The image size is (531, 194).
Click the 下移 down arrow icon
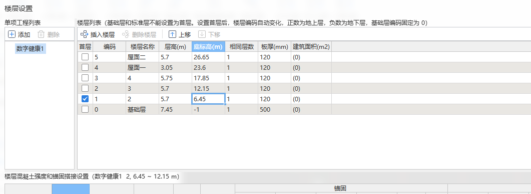pyautogui.click(x=202, y=34)
